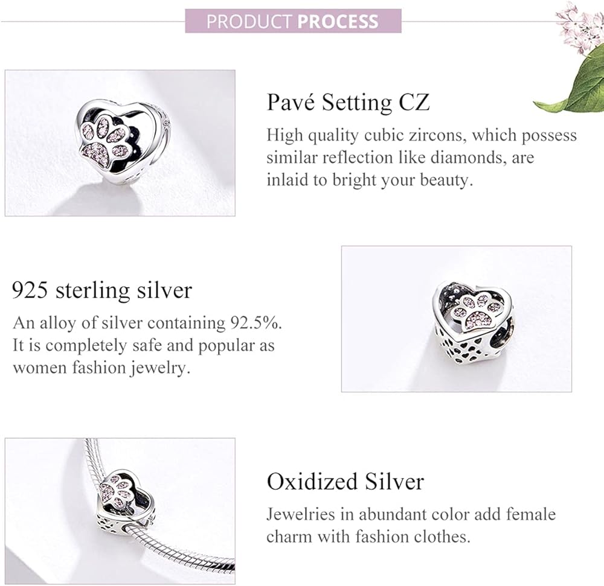Click the cubic zircons description paragraph

coord(422,158)
